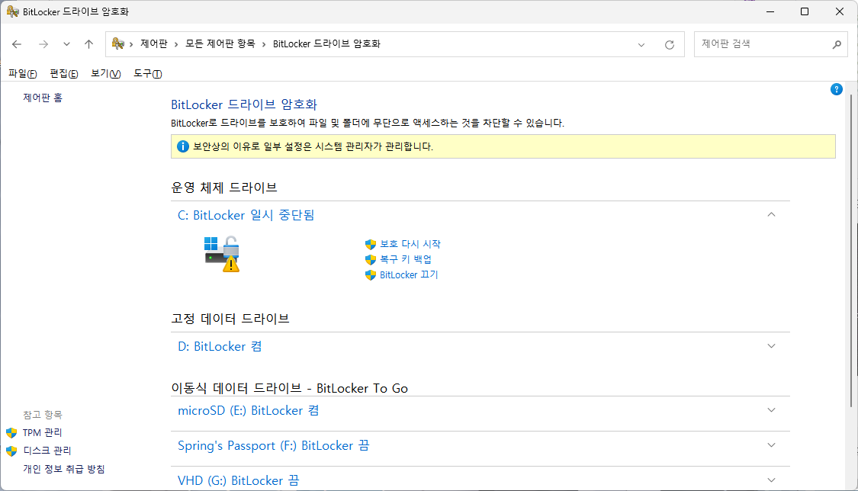
Task: Click the vertical scrollbar on the right
Action: [x=851, y=250]
